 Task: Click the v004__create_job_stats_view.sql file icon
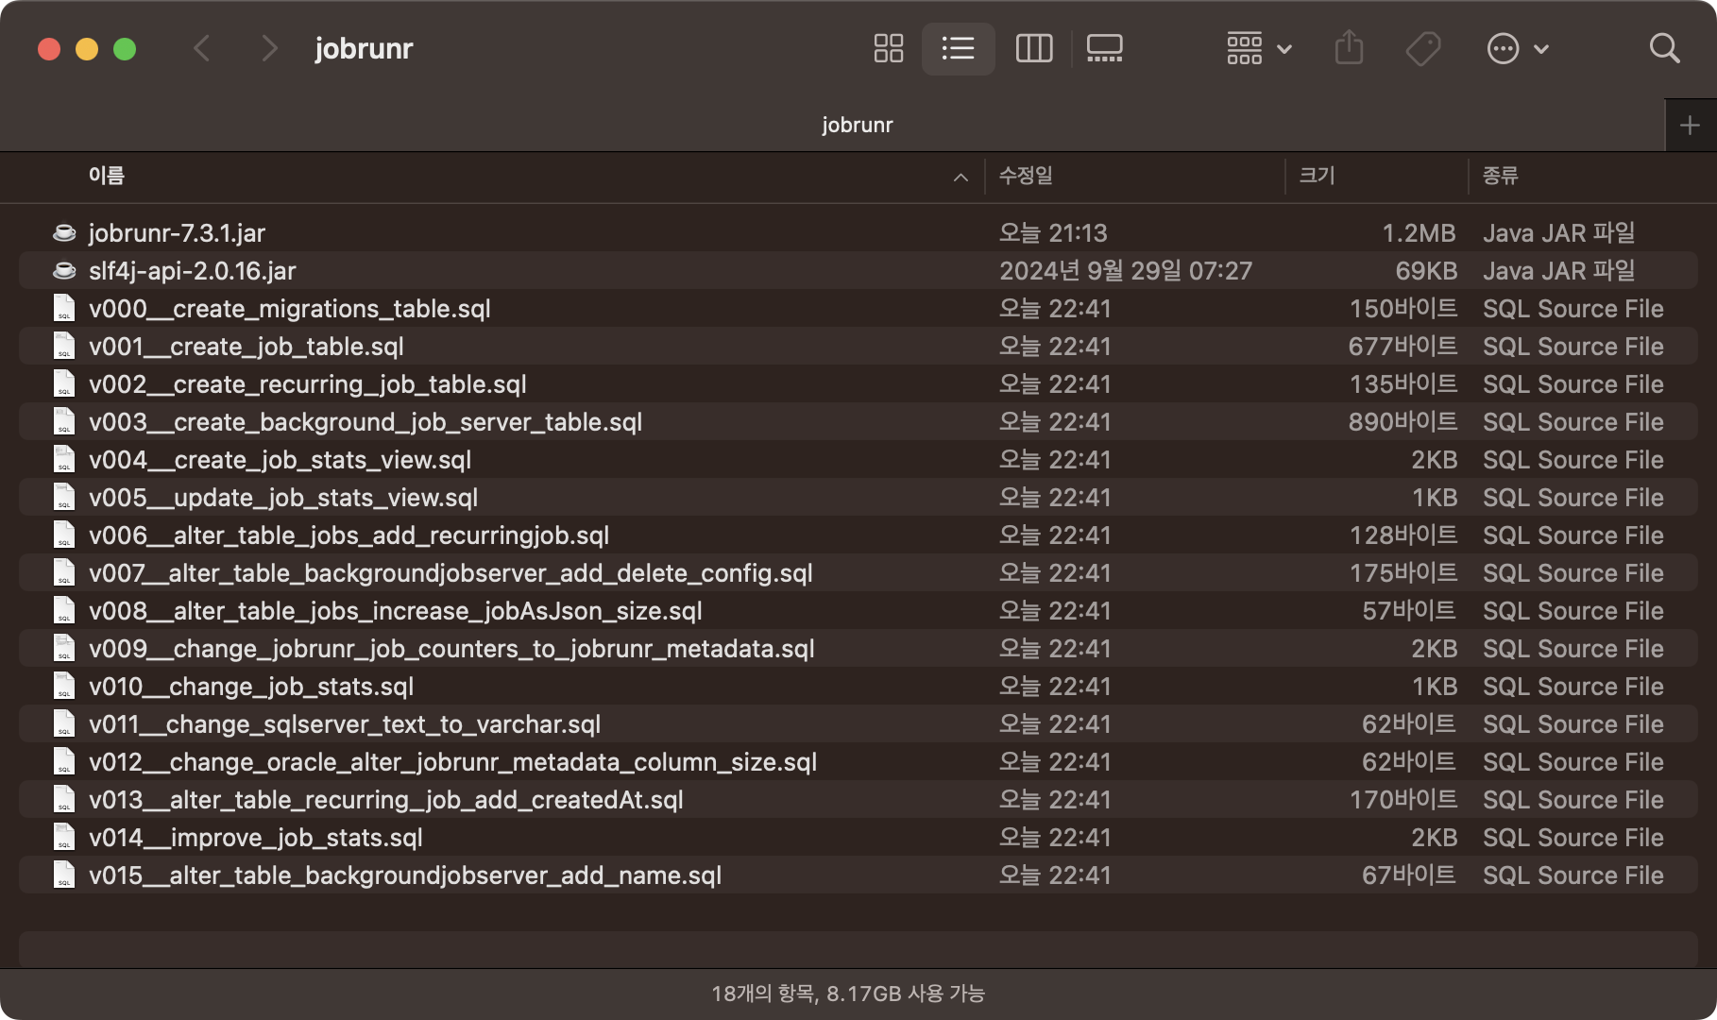coord(64,459)
